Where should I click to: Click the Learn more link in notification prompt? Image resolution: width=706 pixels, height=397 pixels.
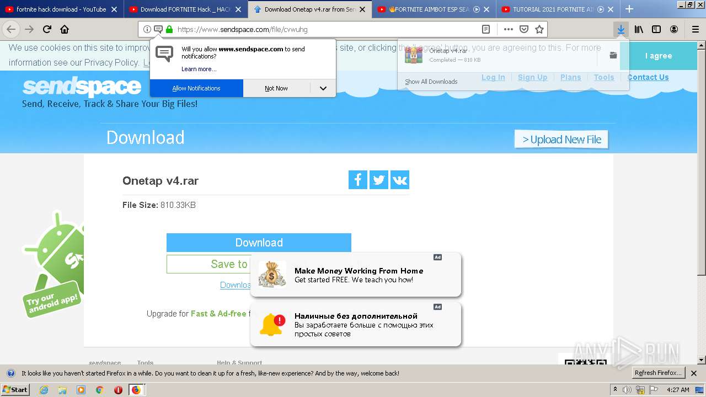199,69
